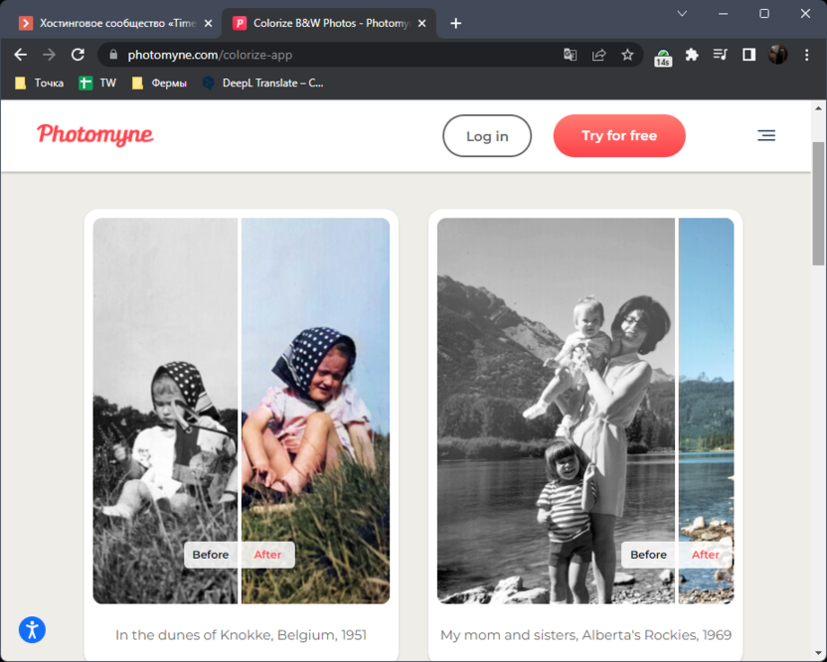
Task: Click the address bar URL
Action: coord(210,55)
